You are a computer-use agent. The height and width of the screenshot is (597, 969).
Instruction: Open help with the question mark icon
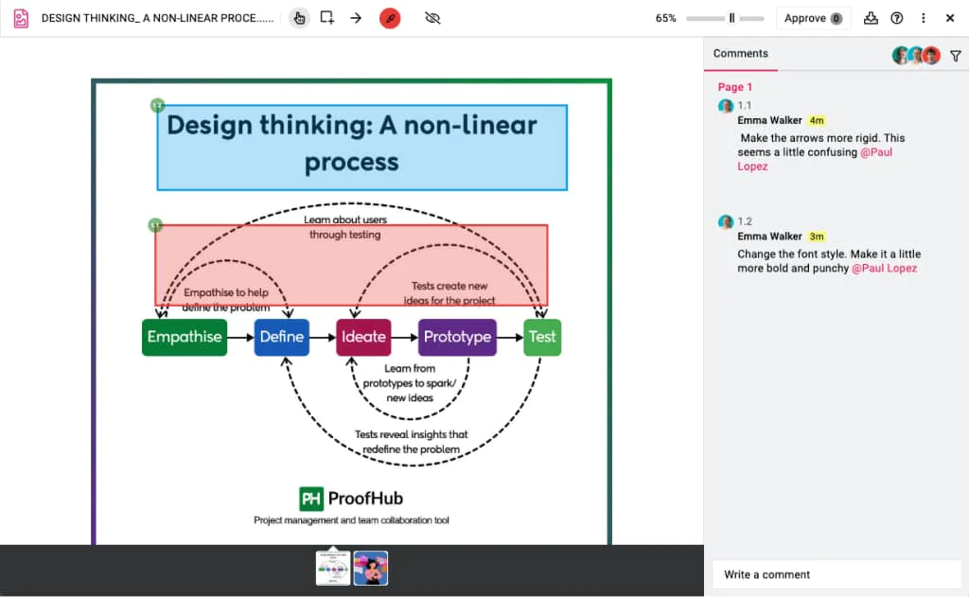pos(897,18)
